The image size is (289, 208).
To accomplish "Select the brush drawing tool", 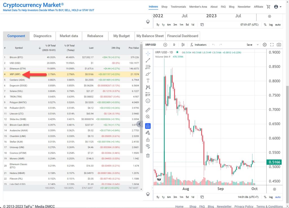I will 148,74.
